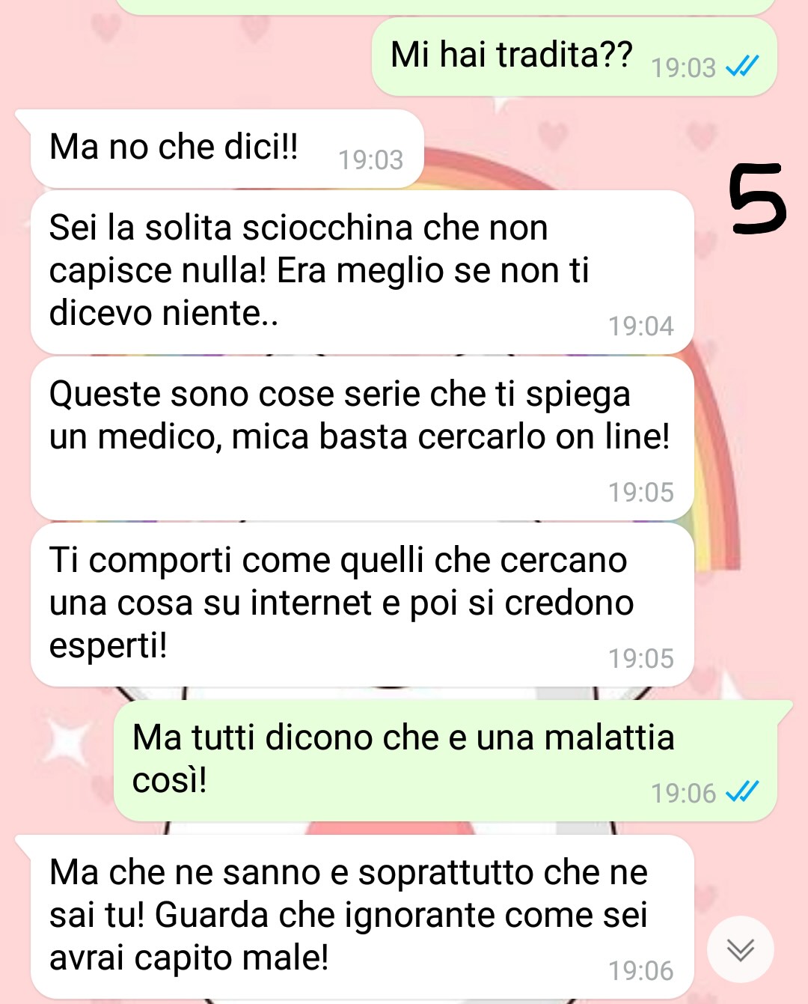Select the 'Ma no che dici!!' message
This screenshot has height=1004, width=808.
pos(227,149)
